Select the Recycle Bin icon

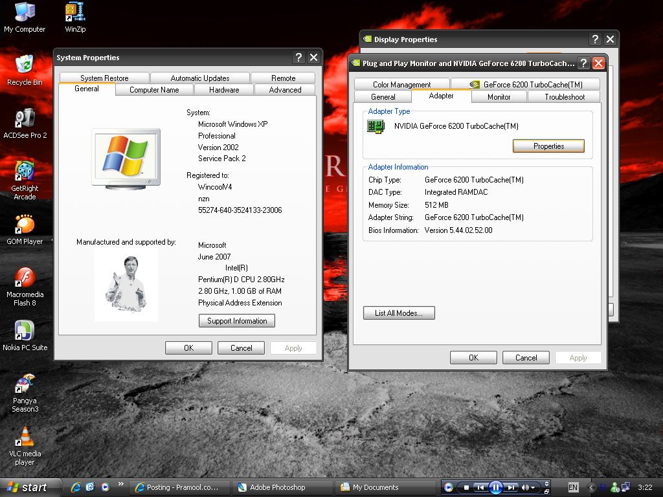coord(25,65)
